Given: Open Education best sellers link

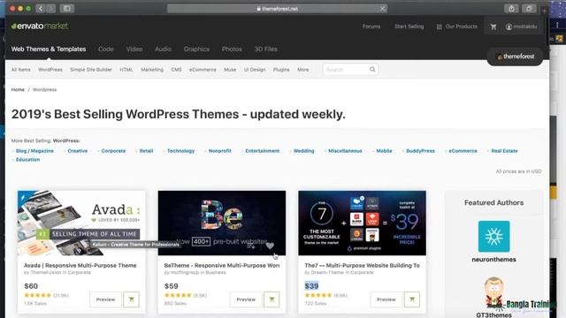Looking at the screenshot, I should click(27, 159).
